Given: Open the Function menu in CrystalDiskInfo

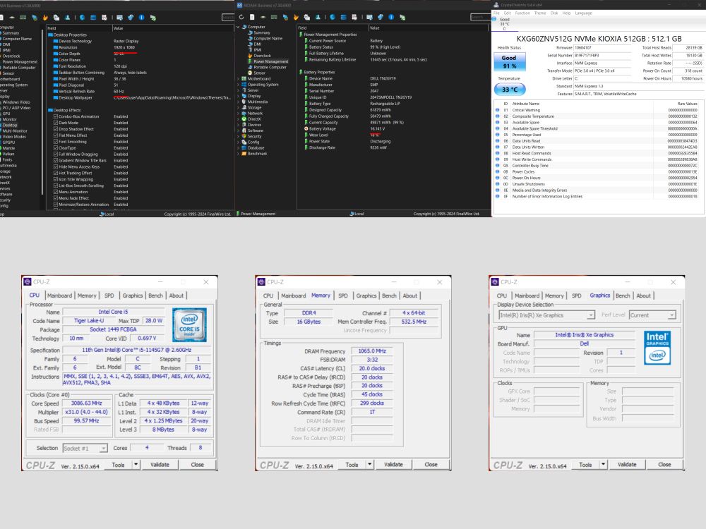Looking at the screenshot, I should click(522, 13).
